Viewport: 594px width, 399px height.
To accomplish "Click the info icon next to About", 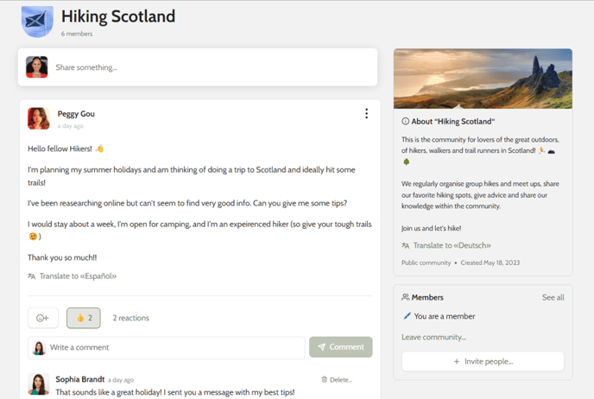I will (x=405, y=121).
